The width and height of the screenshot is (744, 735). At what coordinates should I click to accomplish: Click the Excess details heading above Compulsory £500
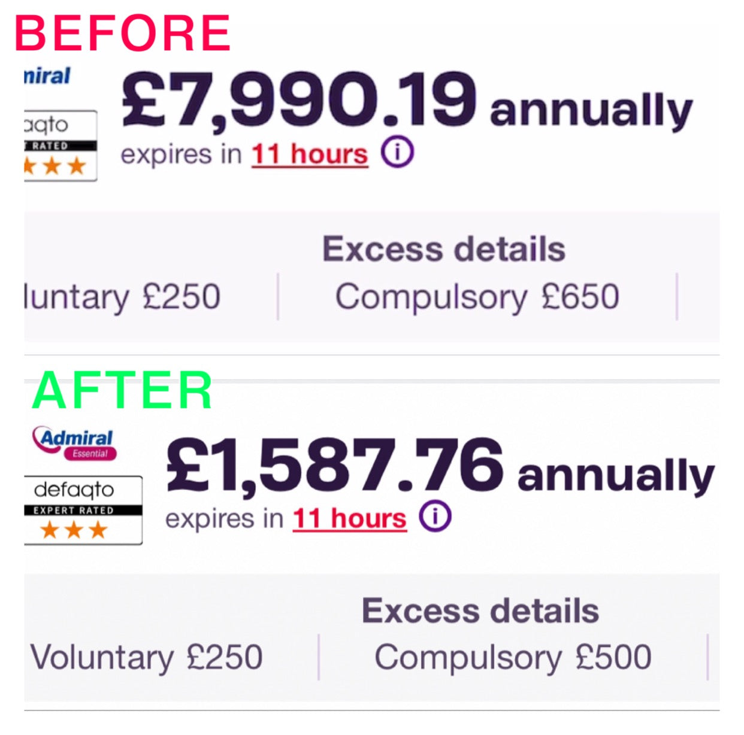click(x=480, y=611)
